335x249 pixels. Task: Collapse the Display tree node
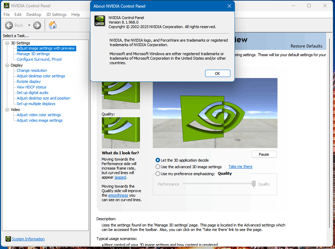click(7, 65)
